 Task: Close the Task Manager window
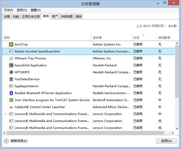174,3
